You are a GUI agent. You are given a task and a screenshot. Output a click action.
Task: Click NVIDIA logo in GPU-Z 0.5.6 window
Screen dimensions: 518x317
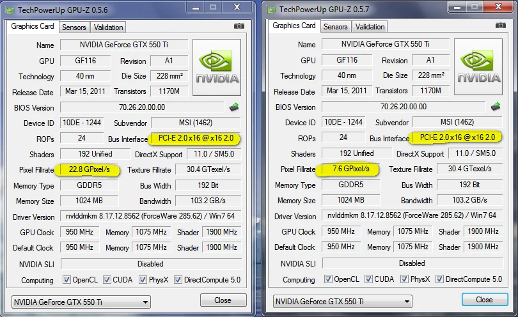(217, 68)
